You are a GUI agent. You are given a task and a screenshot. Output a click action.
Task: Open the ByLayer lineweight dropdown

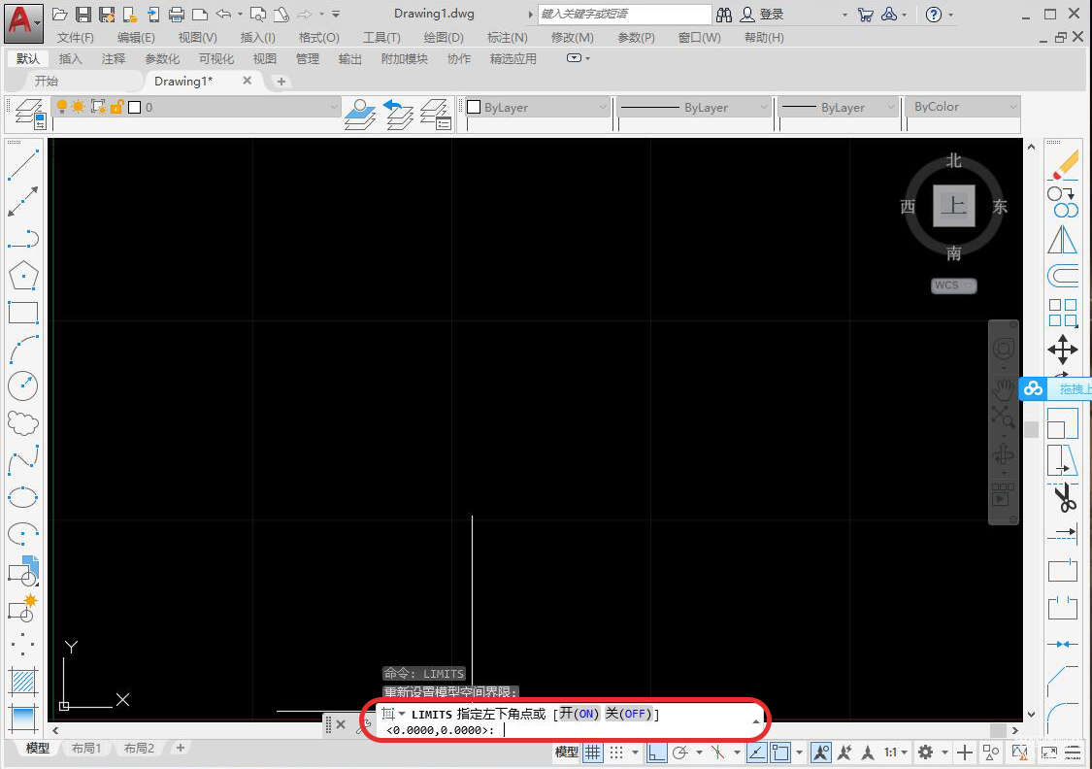pos(891,107)
